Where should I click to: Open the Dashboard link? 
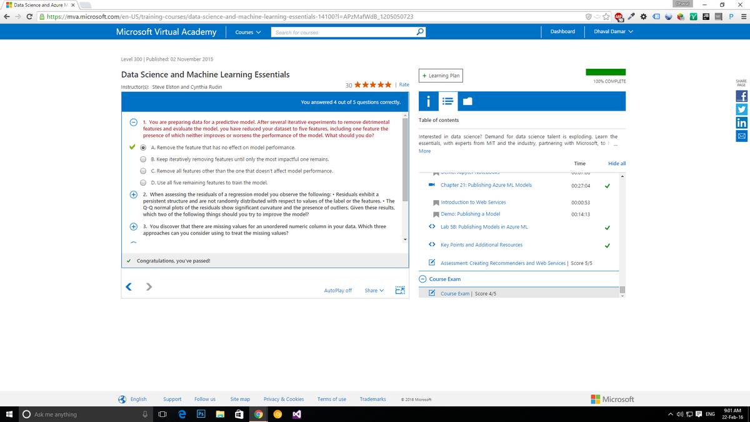(562, 31)
